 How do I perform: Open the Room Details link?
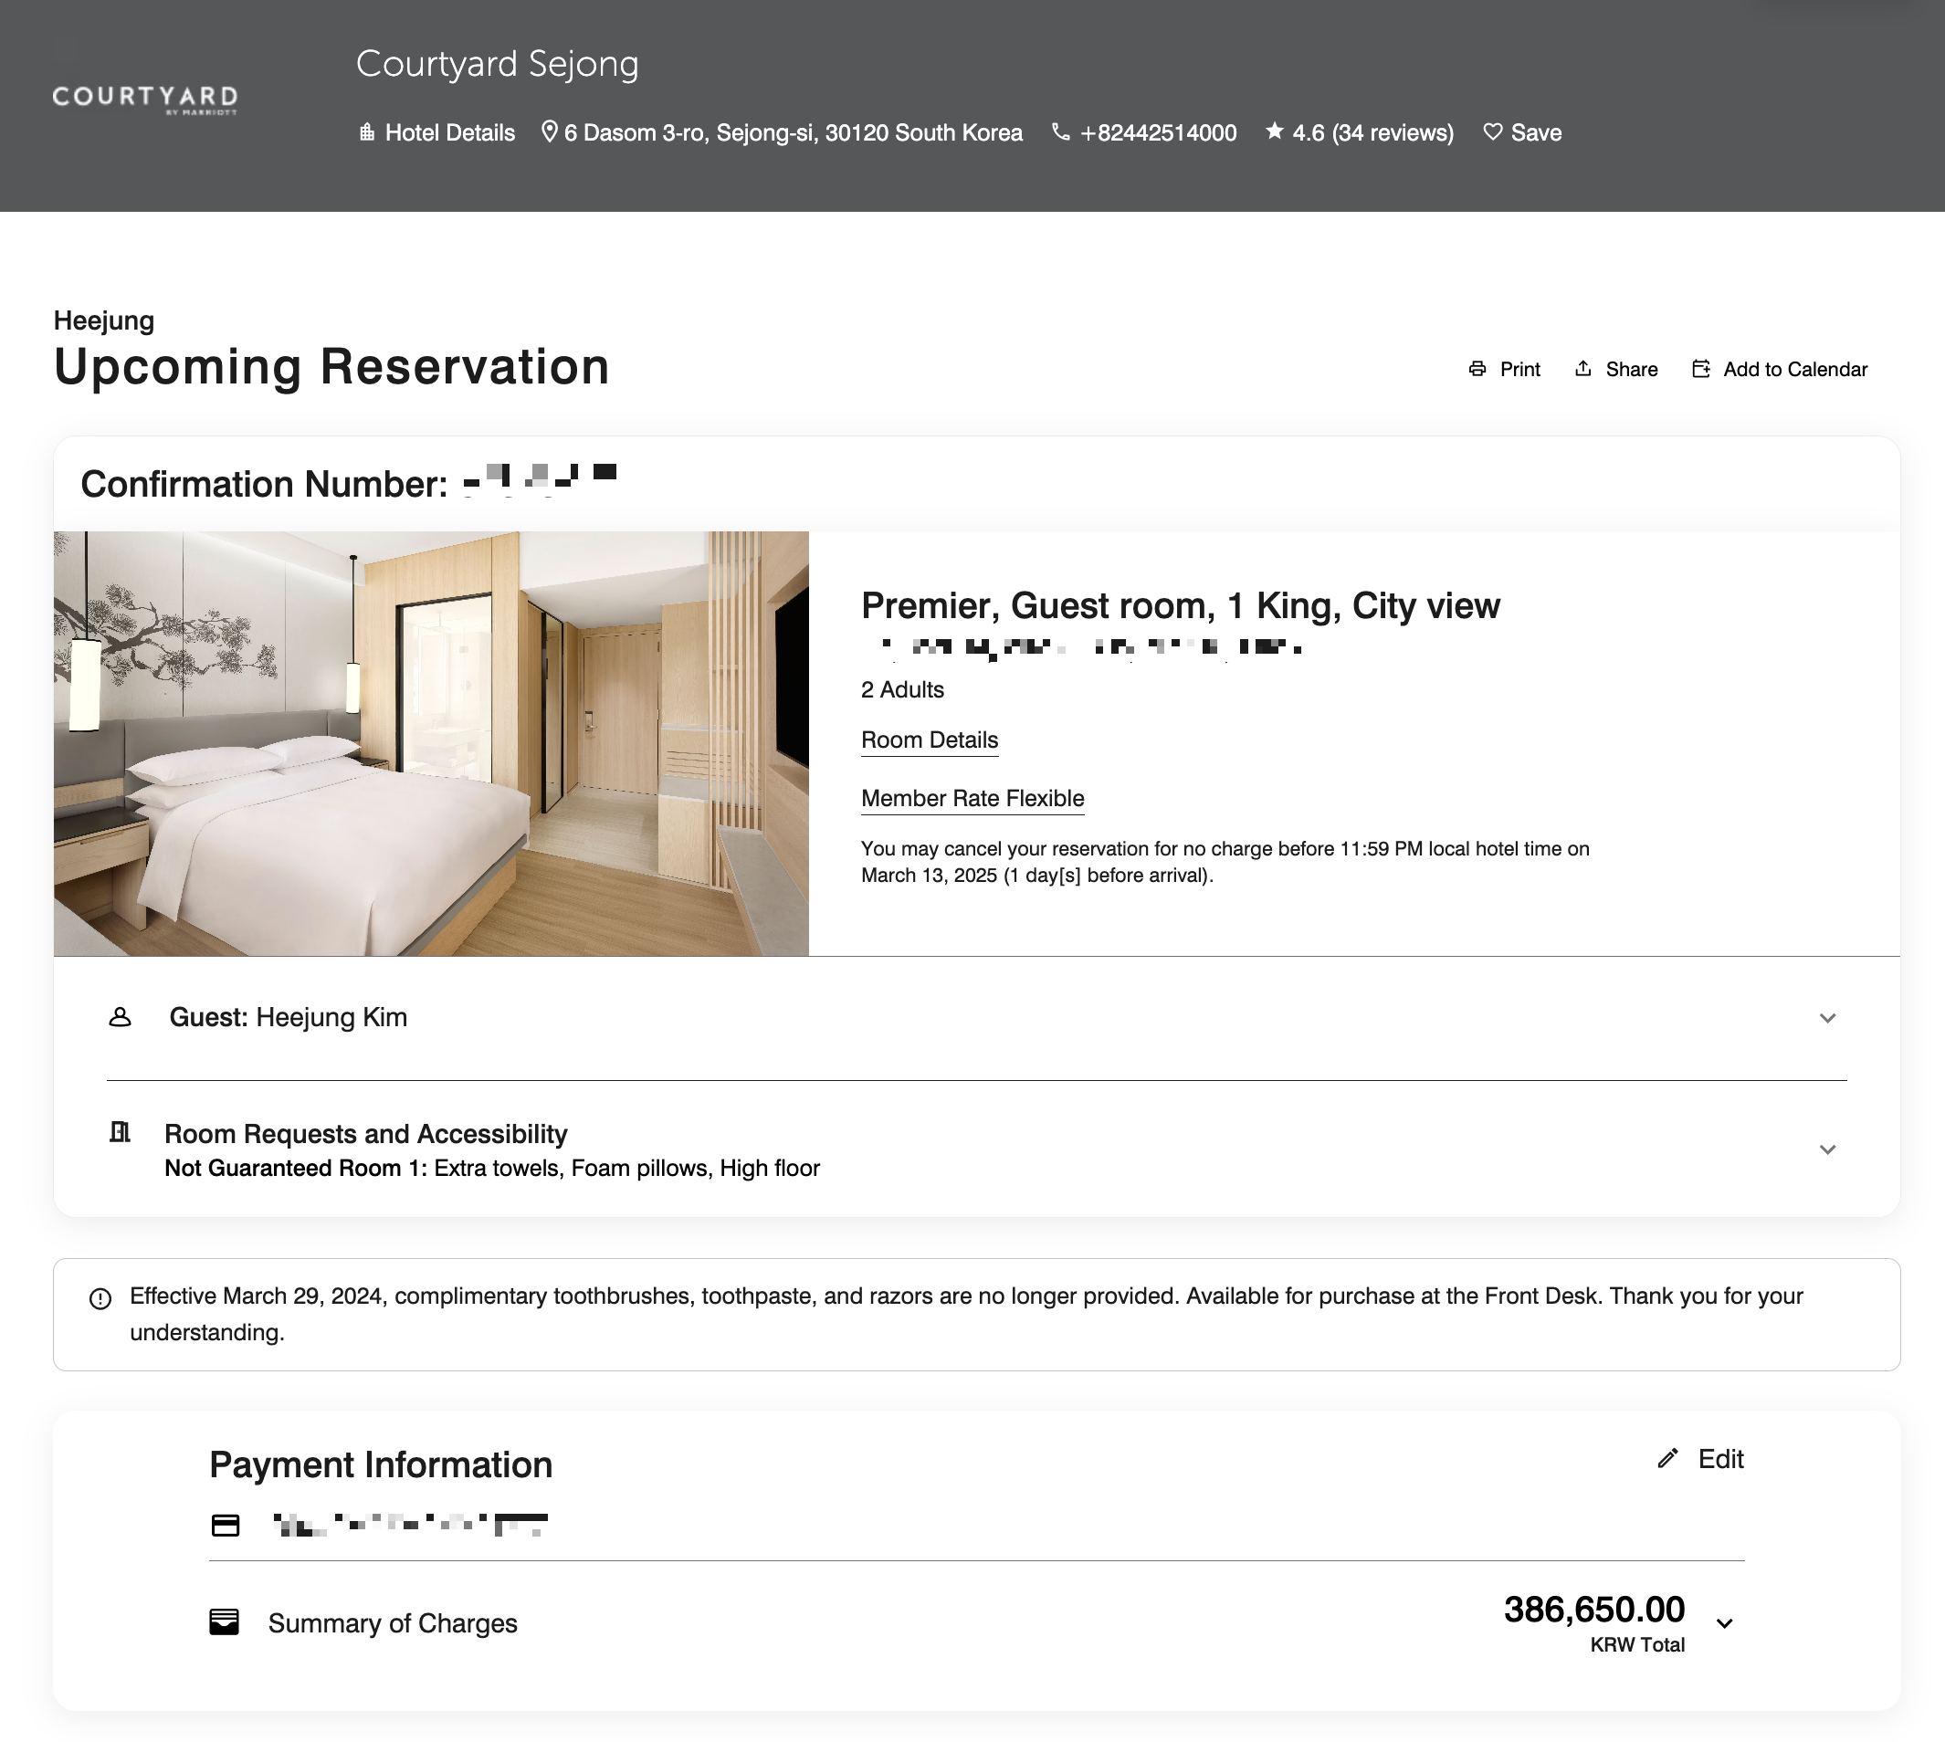pos(930,740)
